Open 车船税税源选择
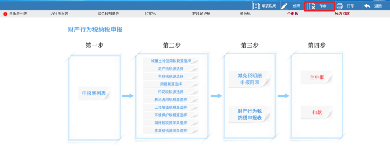This screenshot has height=148, width=390. click(170, 76)
